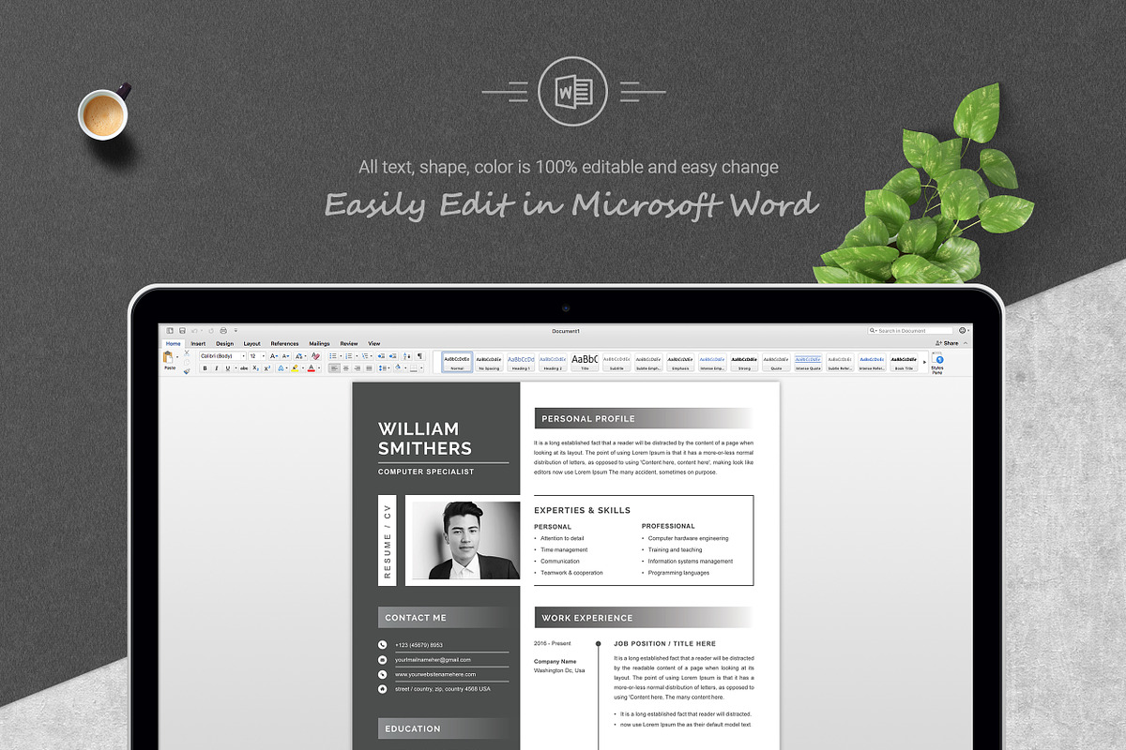Image resolution: width=1126 pixels, height=750 pixels.
Task: Toggle Center alignment
Action: [345, 368]
